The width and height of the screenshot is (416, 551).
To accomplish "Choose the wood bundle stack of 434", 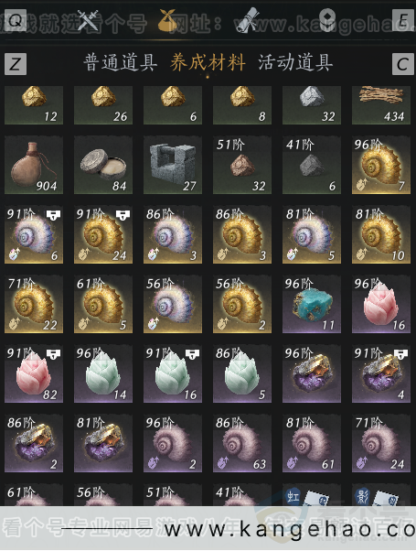I will coord(381,105).
